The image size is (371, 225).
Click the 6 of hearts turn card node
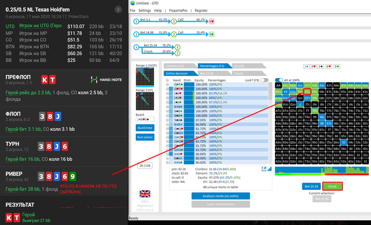[x=211, y=22]
